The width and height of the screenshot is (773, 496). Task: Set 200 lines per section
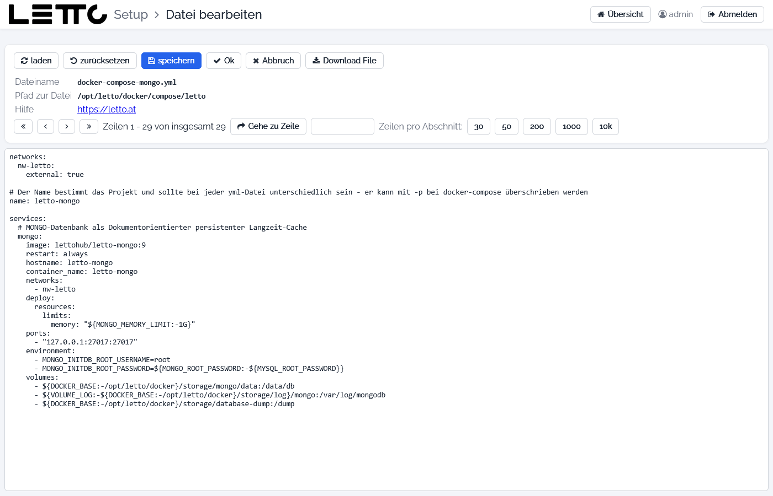click(x=537, y=126)
